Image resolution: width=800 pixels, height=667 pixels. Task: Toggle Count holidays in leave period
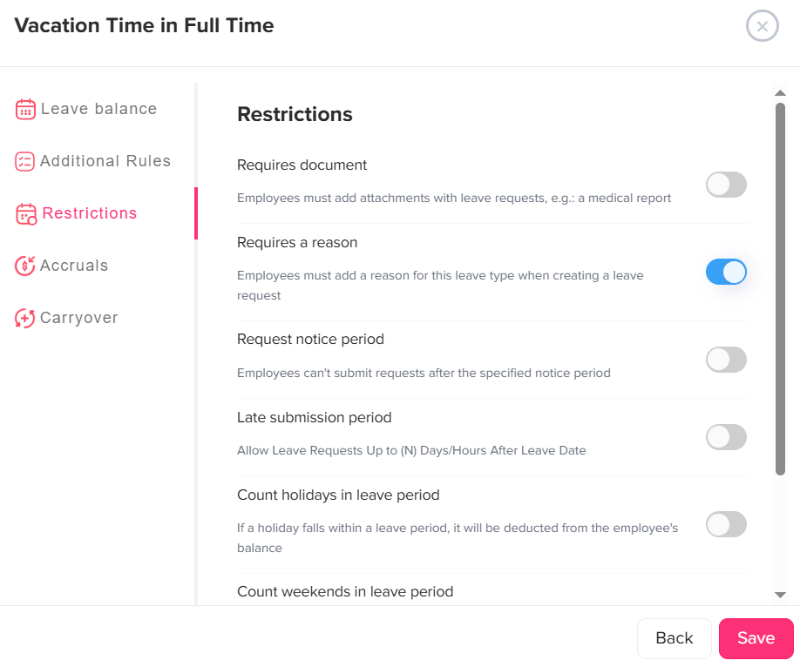[x=726, y=524]
